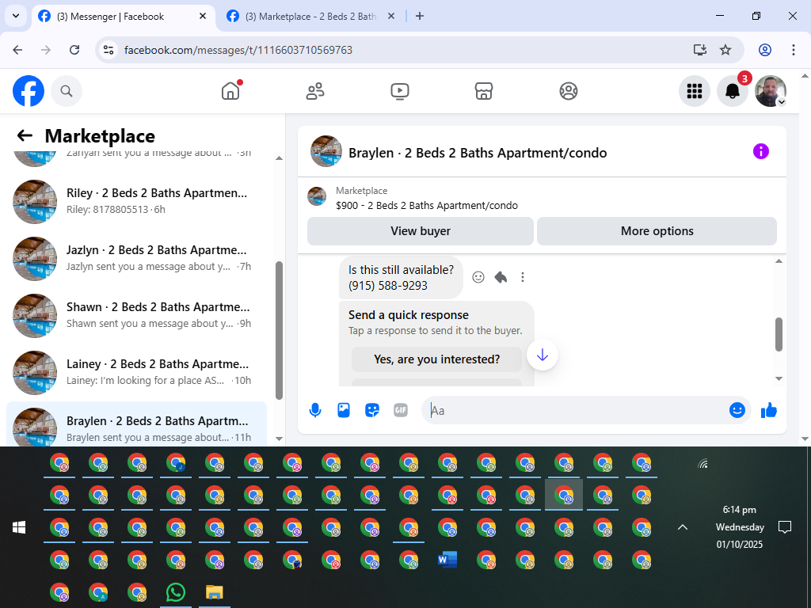Open Jazlyn's conversation in the list

click(136, 258)
